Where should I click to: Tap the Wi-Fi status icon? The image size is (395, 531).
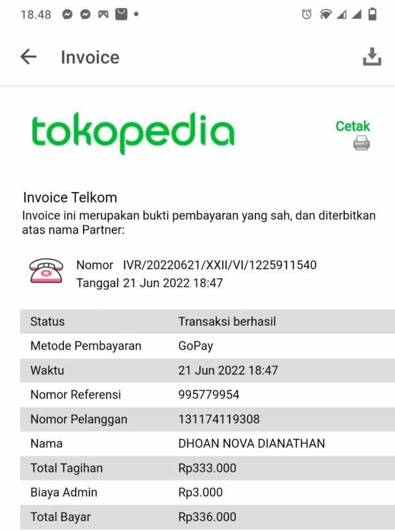326,14
